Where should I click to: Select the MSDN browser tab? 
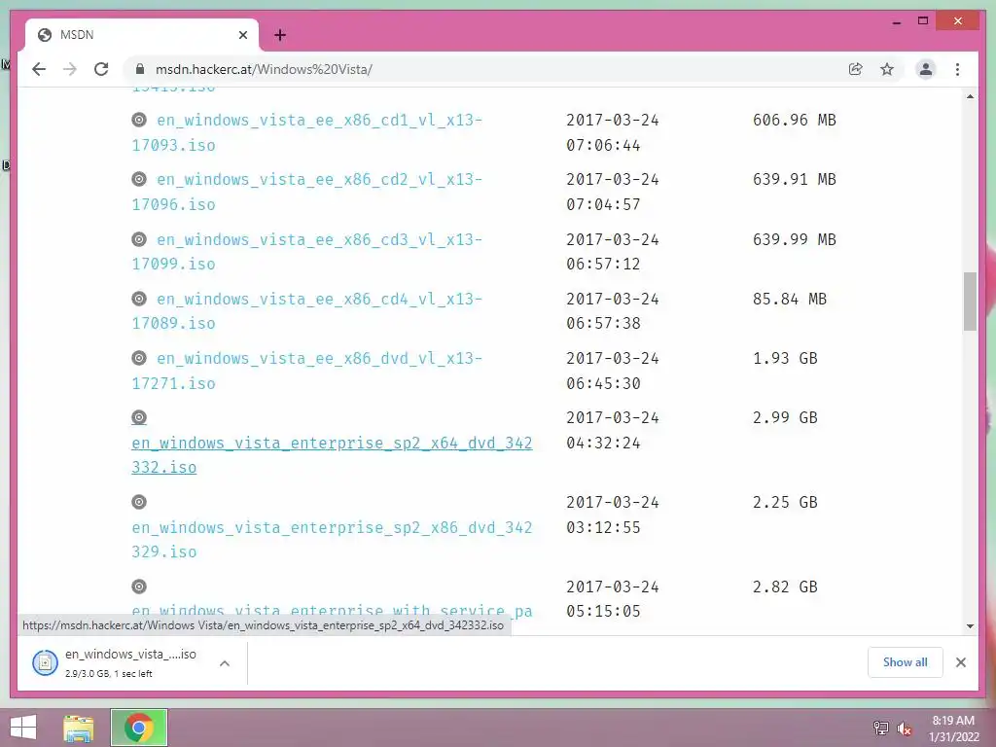(x=142, y=35)
